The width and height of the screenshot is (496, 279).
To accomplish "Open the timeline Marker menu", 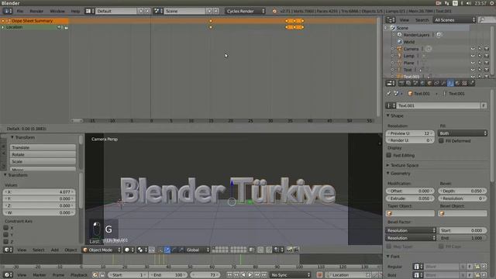I will tap(40, 275).
